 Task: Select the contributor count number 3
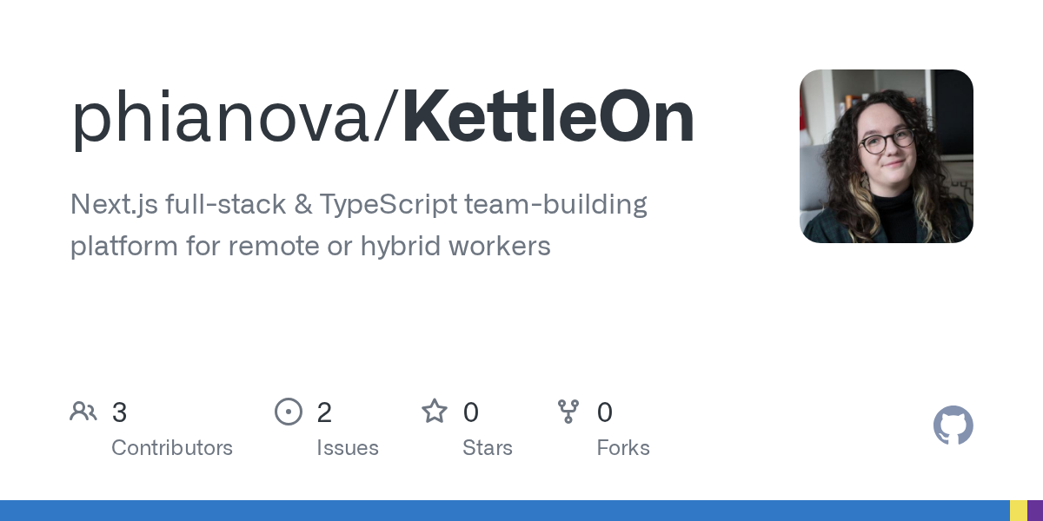(x=120, y=412)
